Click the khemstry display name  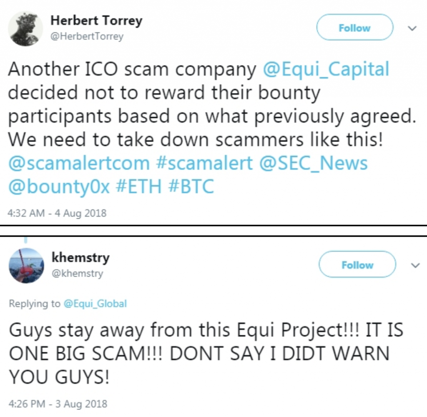point(80,258)
